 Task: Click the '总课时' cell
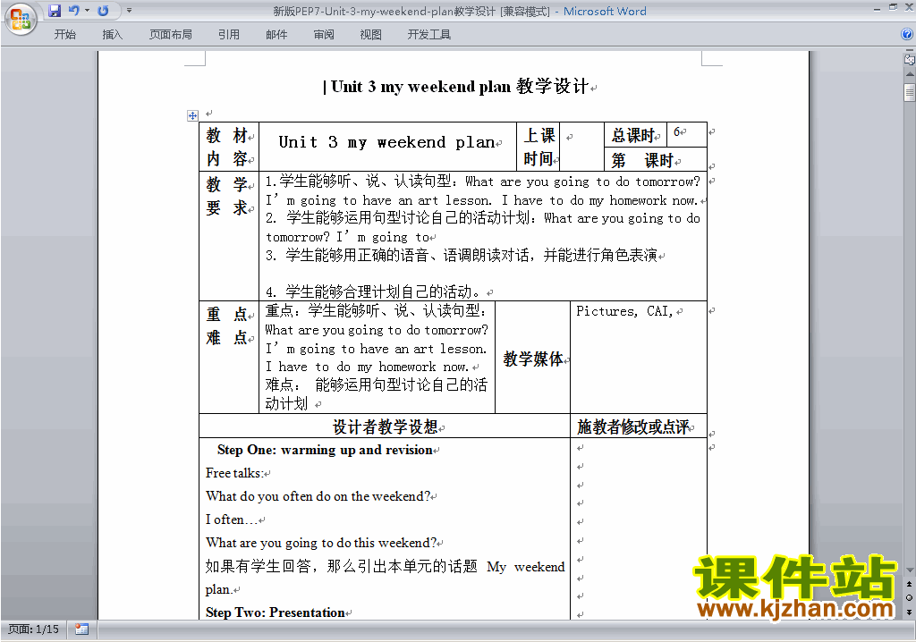tap(634, 136)
